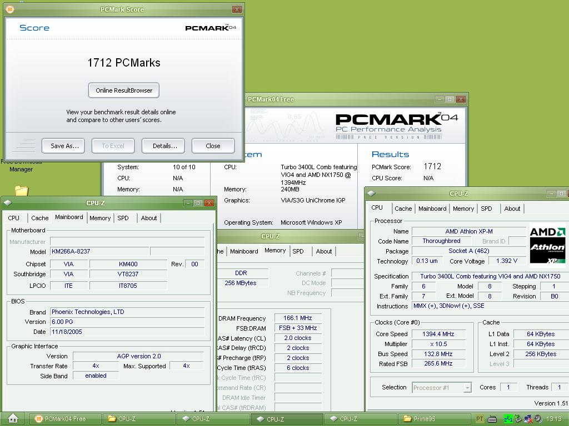Open Mainboard tab in right CPU-Z window
The height and width of the screenshot is (426, 569).
[432, 209]
